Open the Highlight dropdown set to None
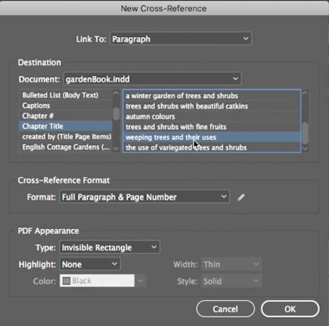329x326 pixels. click(90, 265)
